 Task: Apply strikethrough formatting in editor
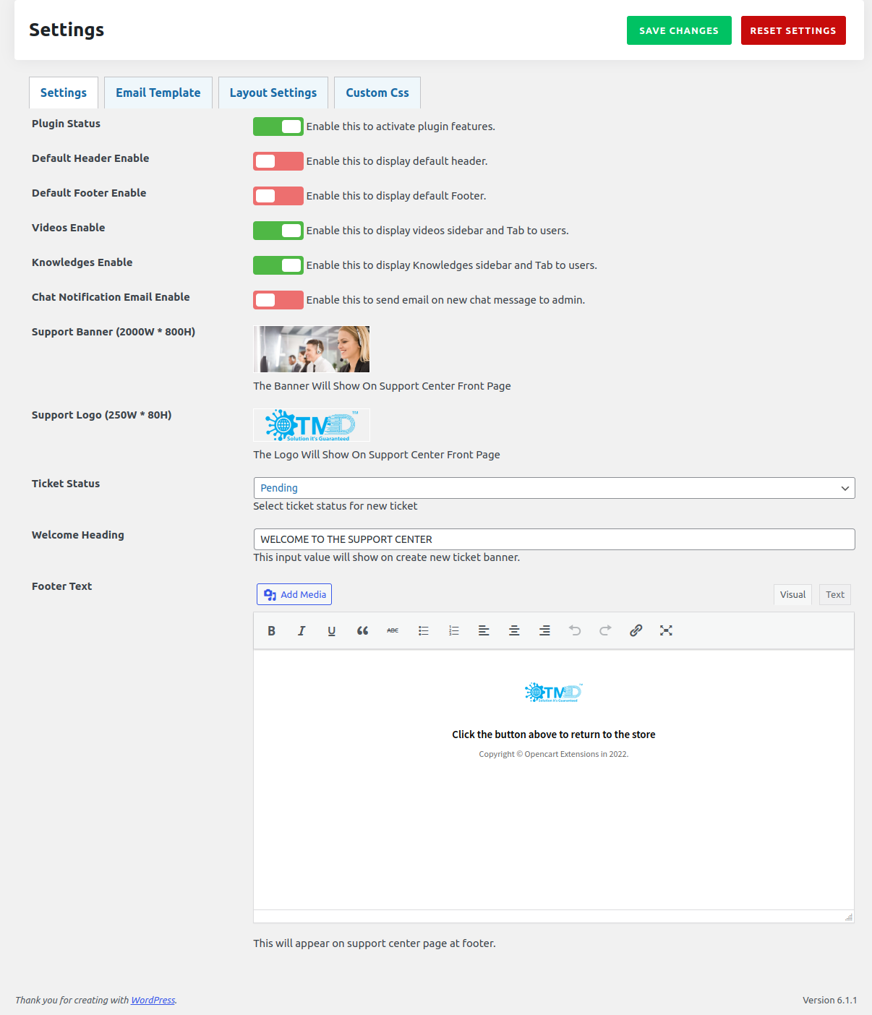393,630
